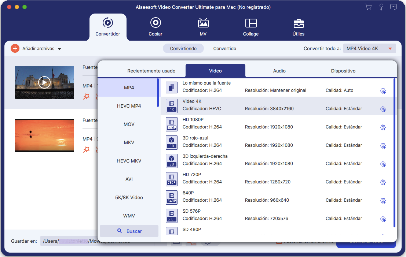The height and width of the screenshot is (257, 406).
Task: Select 5K/8K Video format
Action: click(129, 198)
